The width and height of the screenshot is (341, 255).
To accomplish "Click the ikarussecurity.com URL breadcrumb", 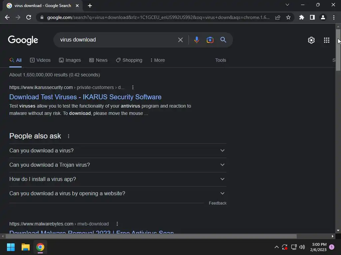I will tap(67, 87).
